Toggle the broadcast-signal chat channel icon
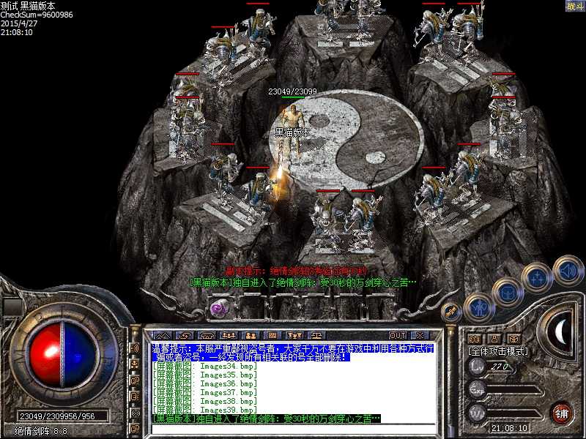This screenshot has height=439, width=586. point(135,413)
